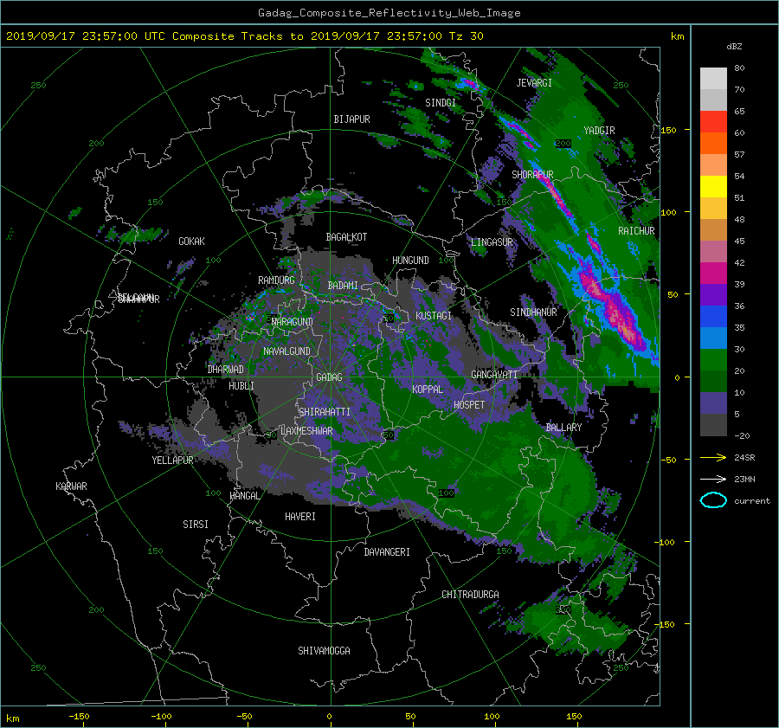The image size is (779, 728).
Task: Click the small echo cell south of Jevargi
Action: click(x=521, y=132)
